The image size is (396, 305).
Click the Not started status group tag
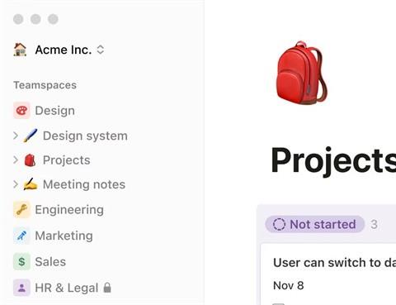315,224
